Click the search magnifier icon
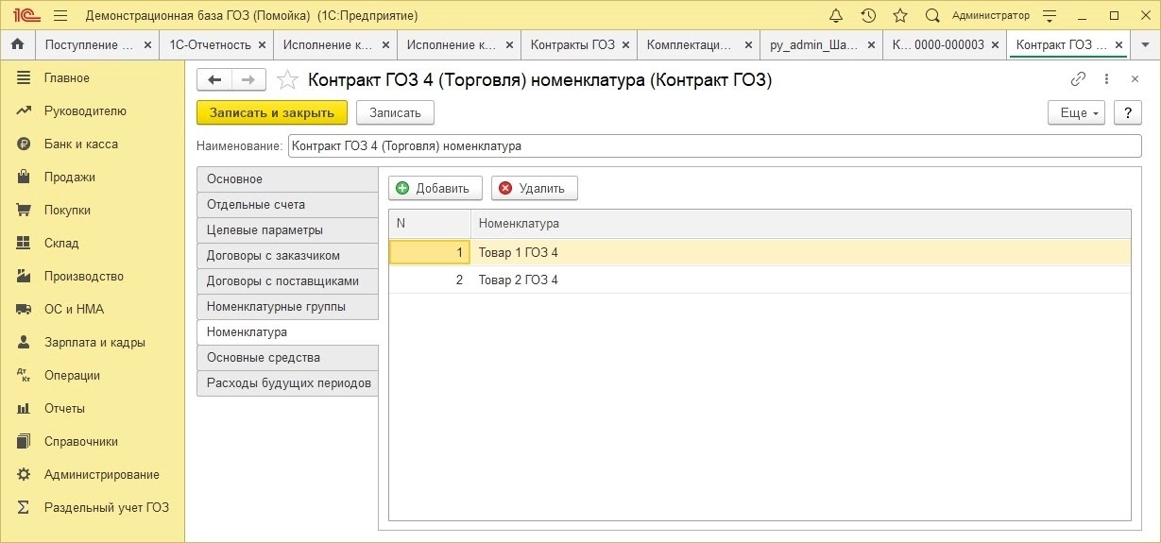The height and width of the screenshot is (543, 1161). (x=932, y=15)
